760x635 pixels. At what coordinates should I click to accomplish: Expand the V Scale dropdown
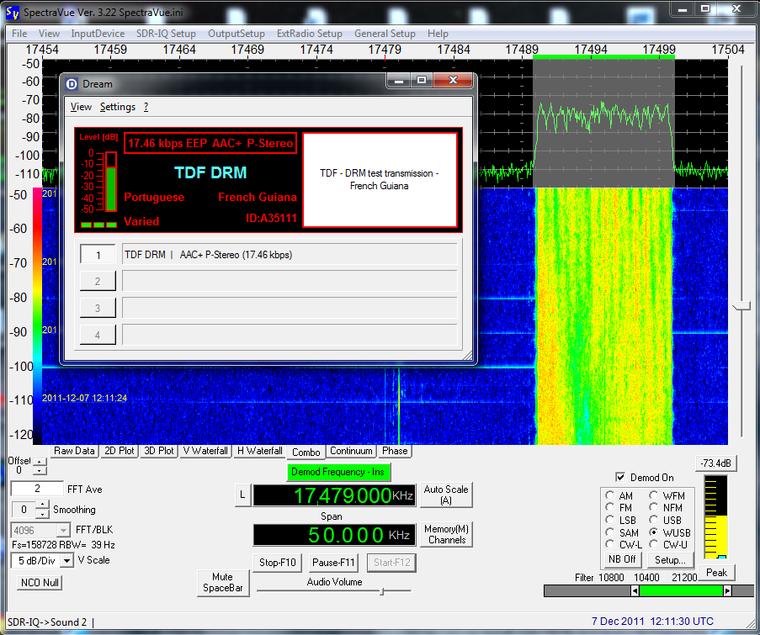click(x=66, y=561)
